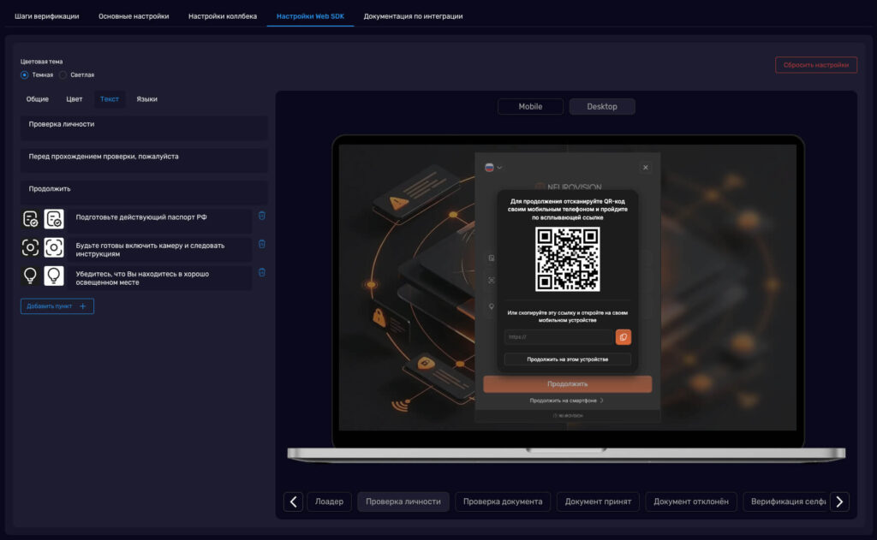Click dark camera focus icon
The image size is (877, 540).
point(30,247)
